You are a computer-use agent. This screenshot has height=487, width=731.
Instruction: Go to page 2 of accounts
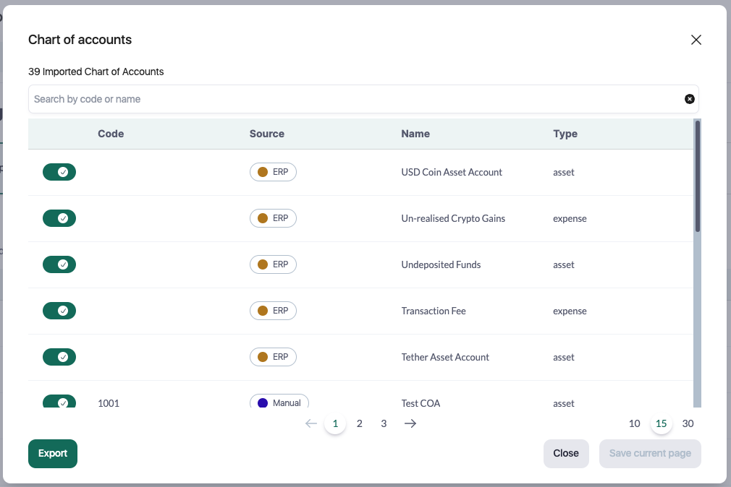coord(360,423)
